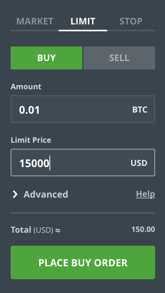The height and width of the screenshot is (293, 165).
Task: Click the BTC currency unit label
Action: 140,110
